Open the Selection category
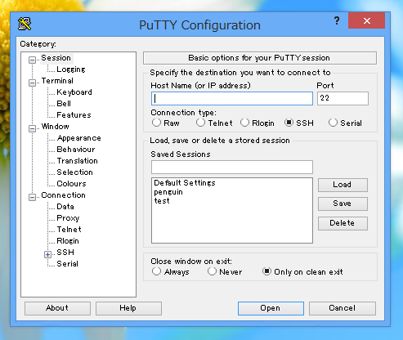403x340 pixels. click(74, 172)
